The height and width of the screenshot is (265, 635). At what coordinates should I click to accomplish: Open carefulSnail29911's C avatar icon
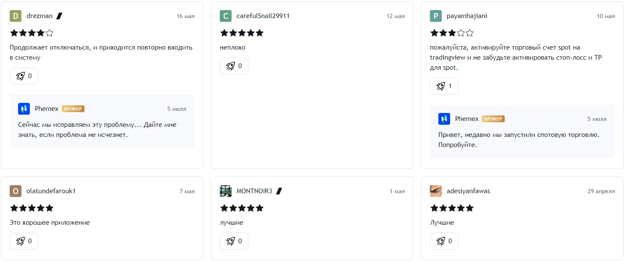(x=226, y=16)
